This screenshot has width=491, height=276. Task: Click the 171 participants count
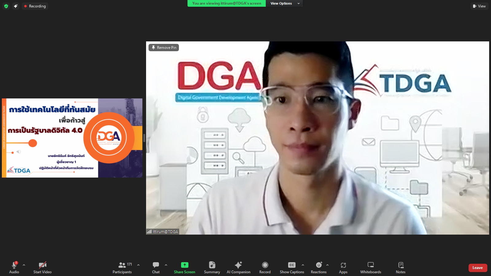coord(130,264)
